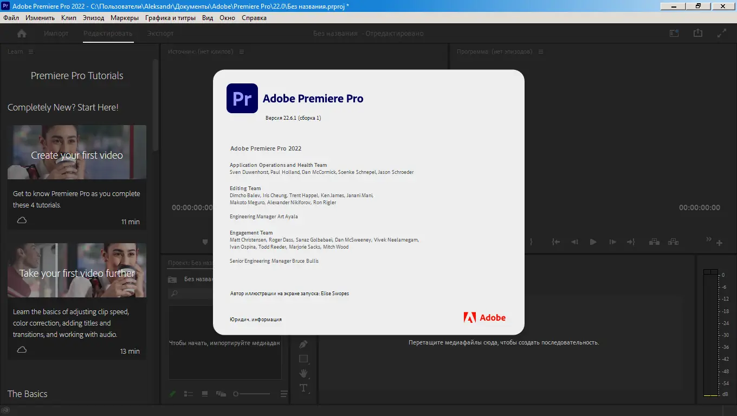Click cloud icon on 13 min tutorial

coord(22,350)
